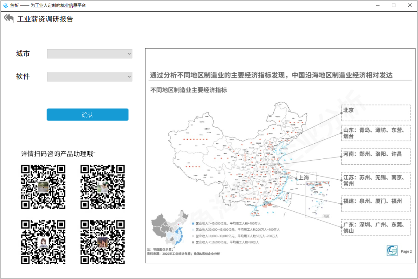The image size is (418, 279).
Task: Open the 城市 dropdown list
Action: point(89,53)
